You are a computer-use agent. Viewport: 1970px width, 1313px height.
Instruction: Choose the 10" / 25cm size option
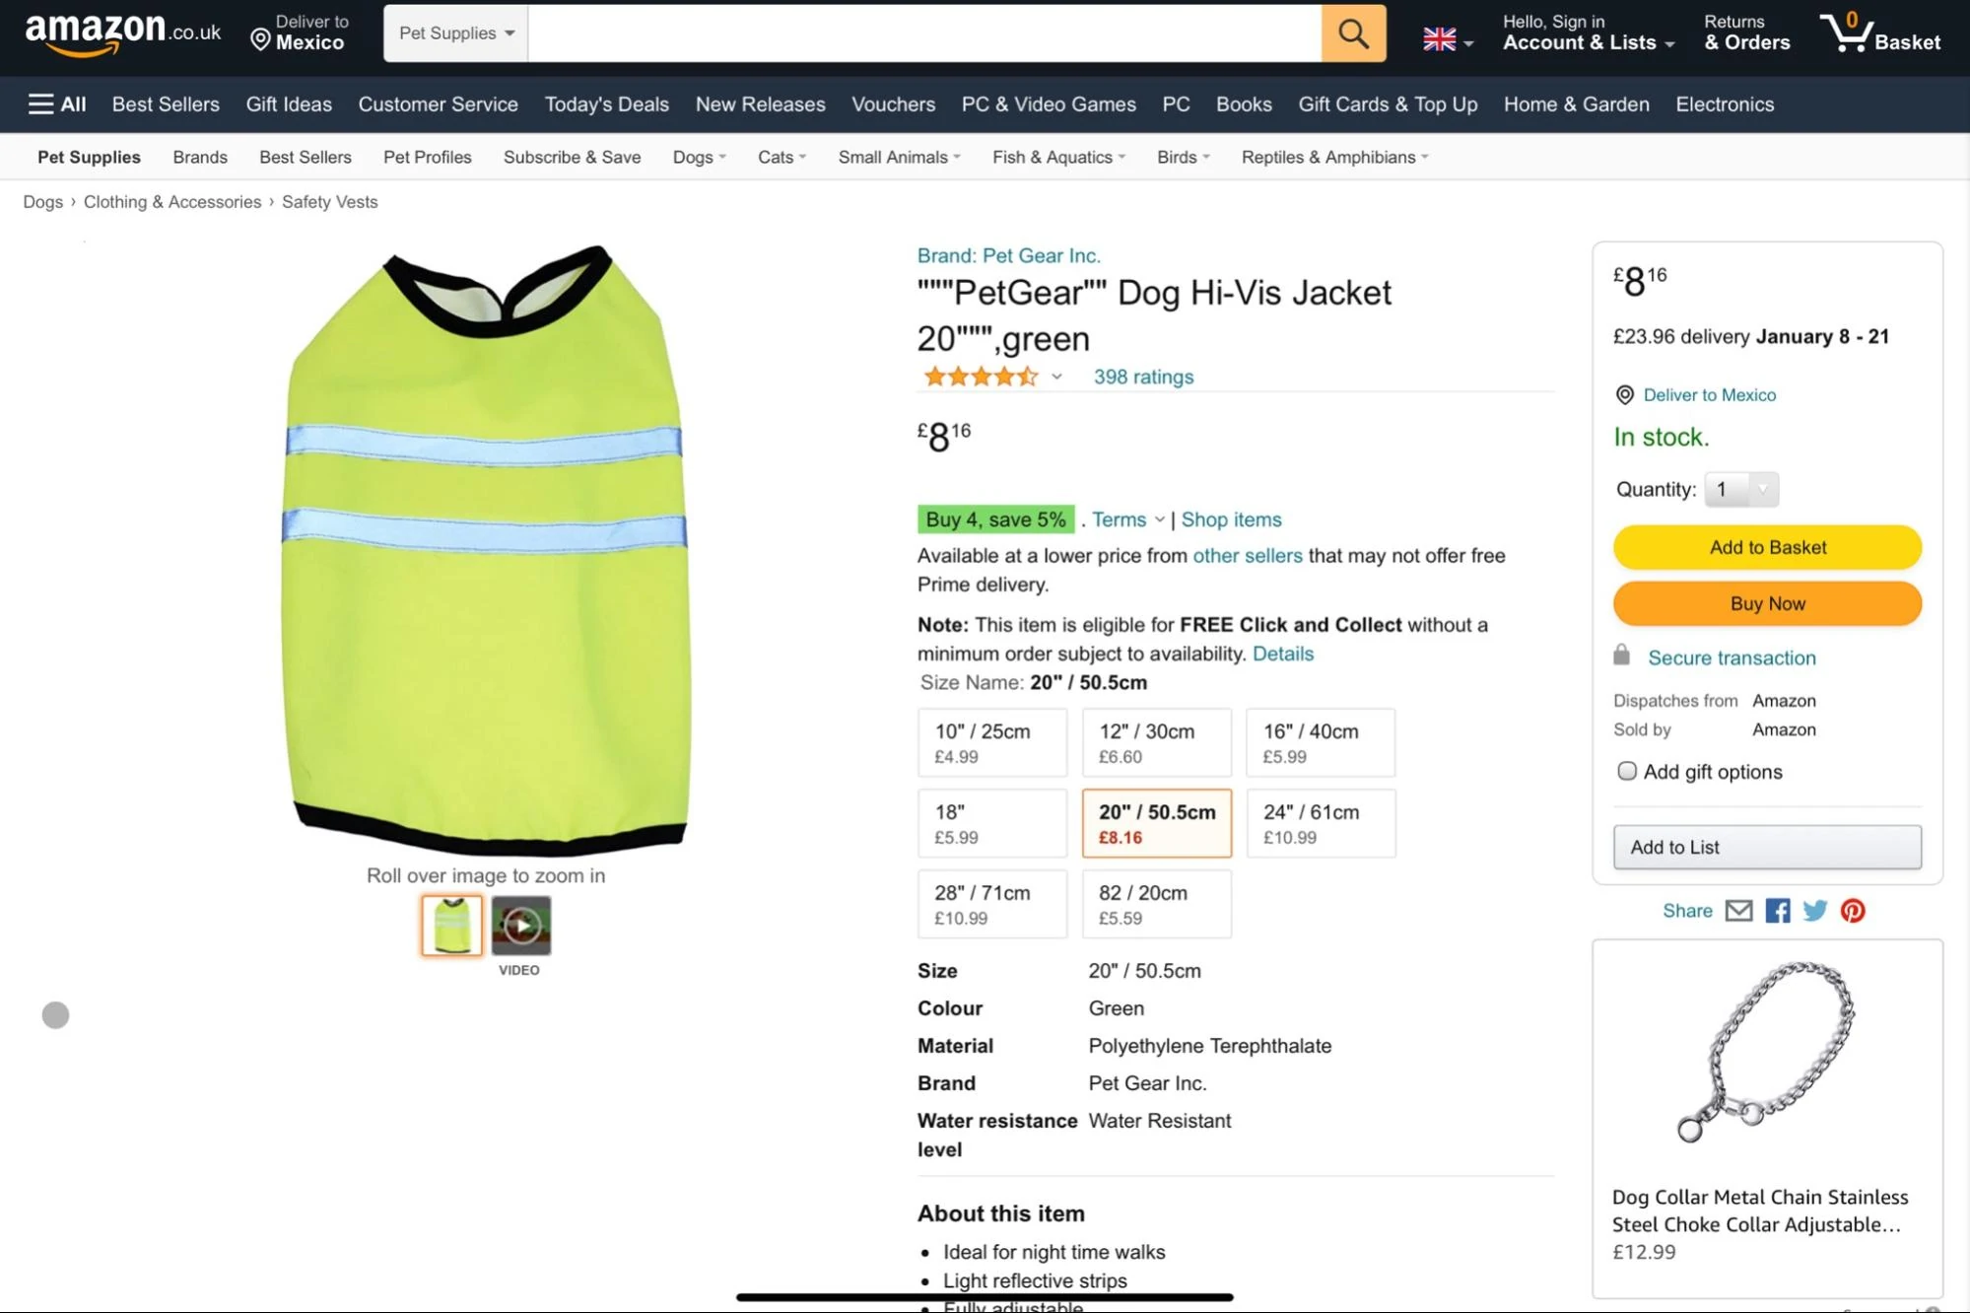[991, 742]
